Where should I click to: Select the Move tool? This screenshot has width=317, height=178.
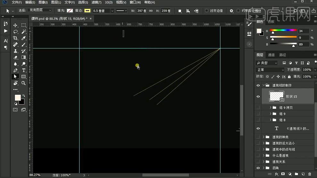tap(15, 25)
